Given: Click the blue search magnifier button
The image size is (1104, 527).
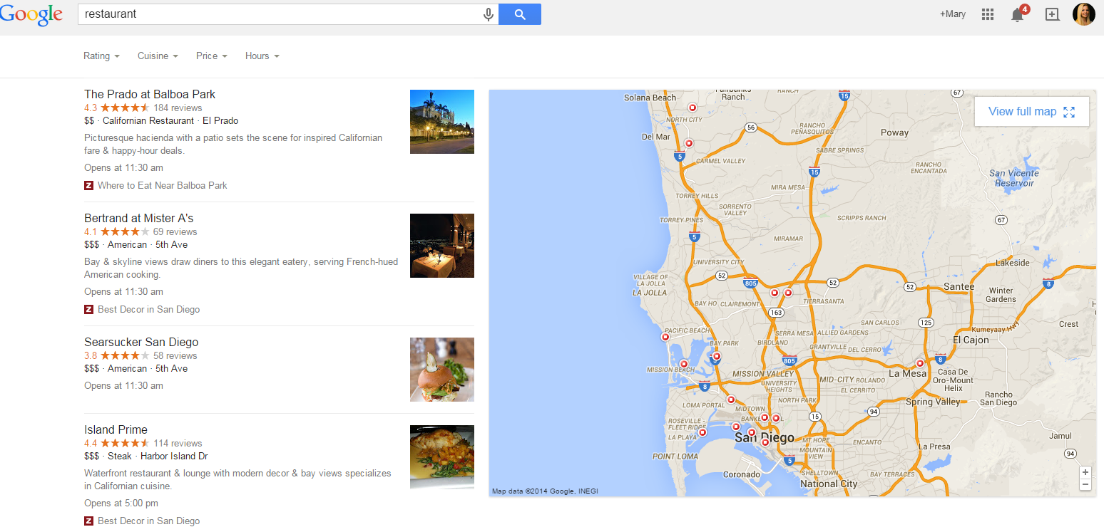Looking at the screenshot, I should 520,14.
